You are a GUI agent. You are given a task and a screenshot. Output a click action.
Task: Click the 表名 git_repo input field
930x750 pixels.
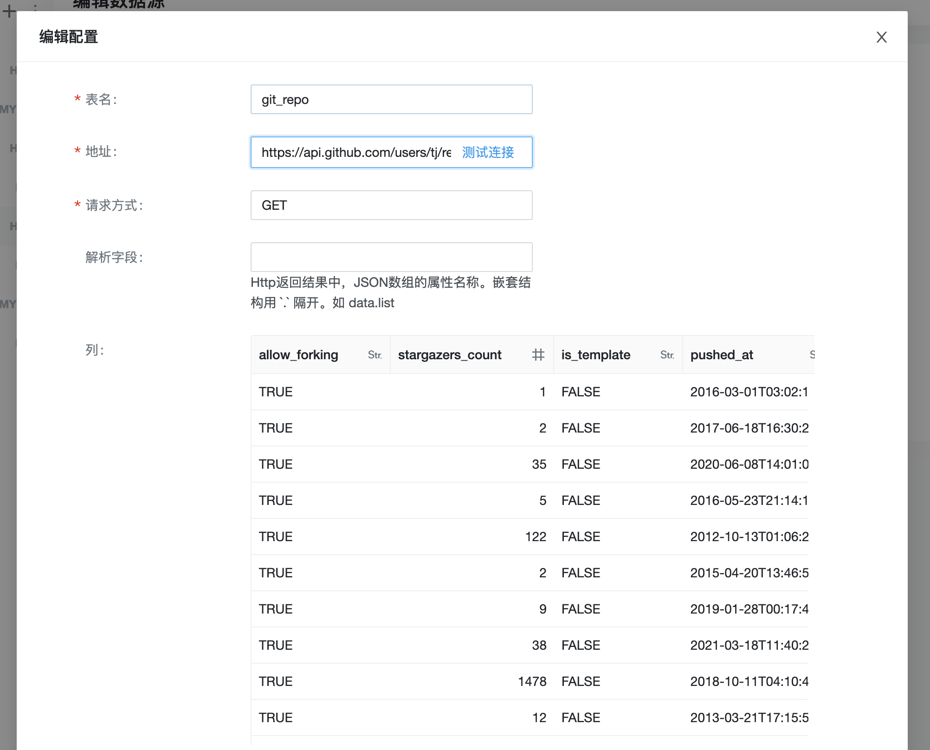coord(391,99)
